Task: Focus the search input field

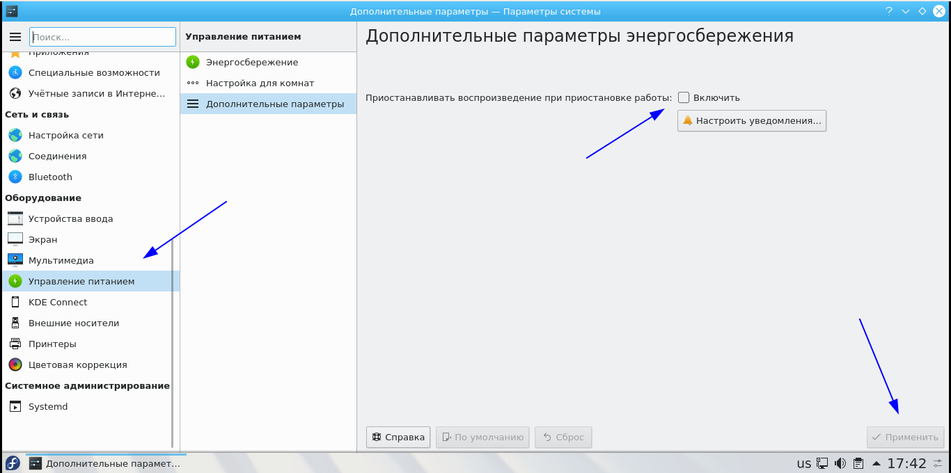Action: 103,37
